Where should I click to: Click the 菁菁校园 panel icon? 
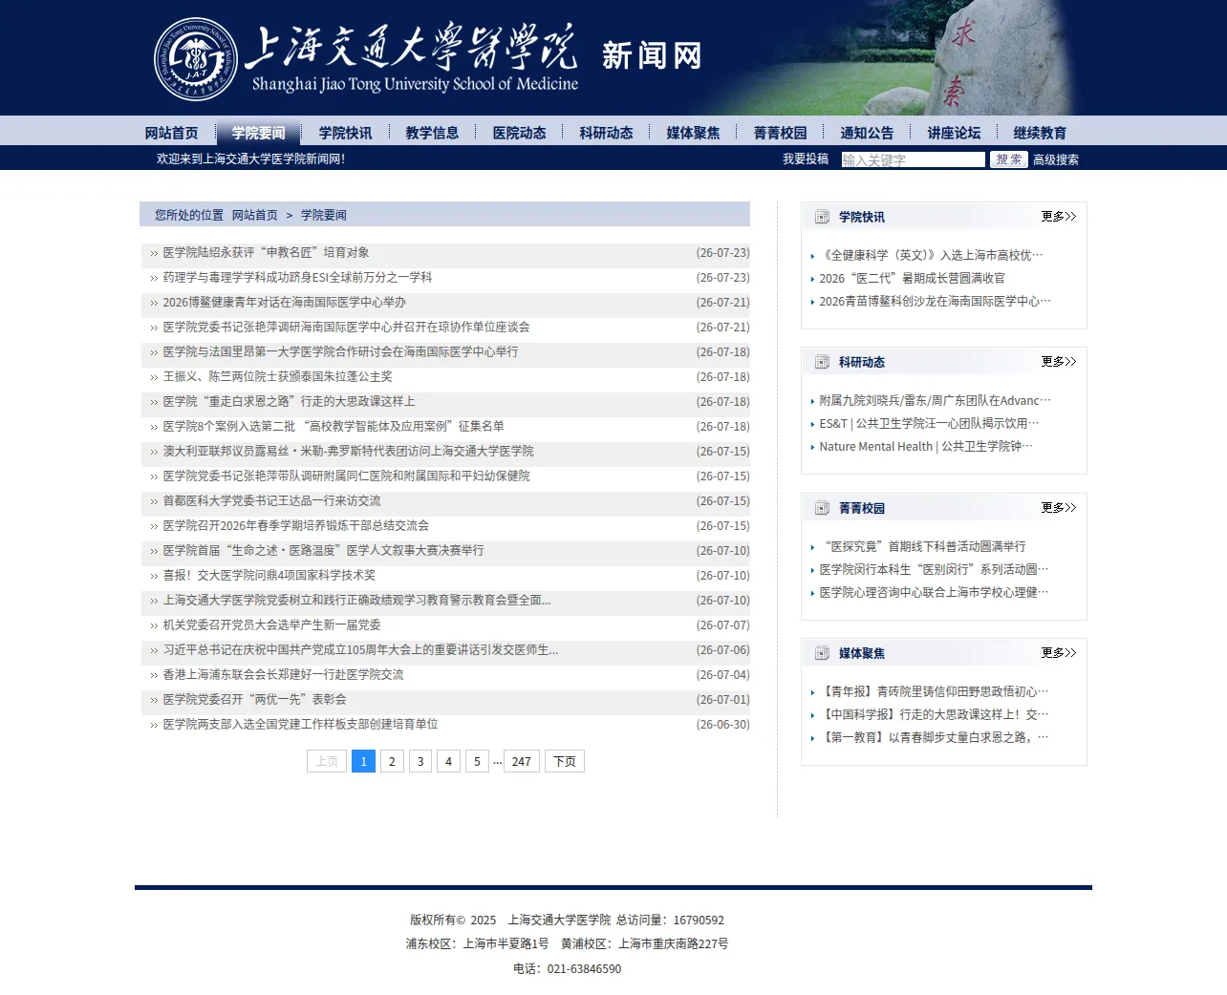click(822, 508)
